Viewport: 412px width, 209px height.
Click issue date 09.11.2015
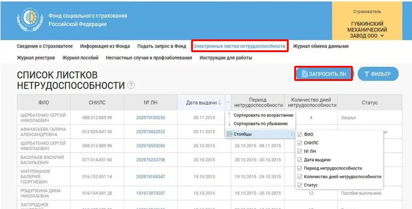tap(204, 118)
